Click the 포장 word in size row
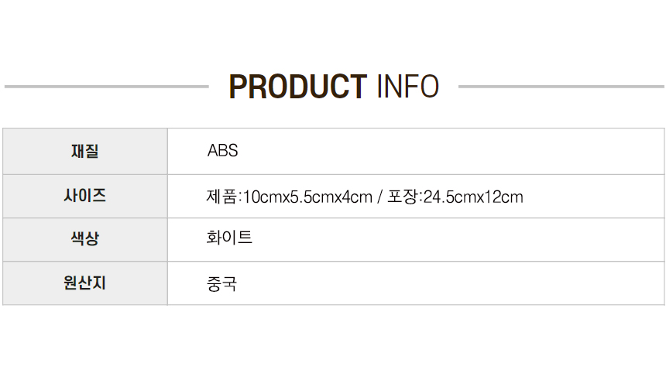The width and height of the screenshot is (666, 387). tap(403, 197)
